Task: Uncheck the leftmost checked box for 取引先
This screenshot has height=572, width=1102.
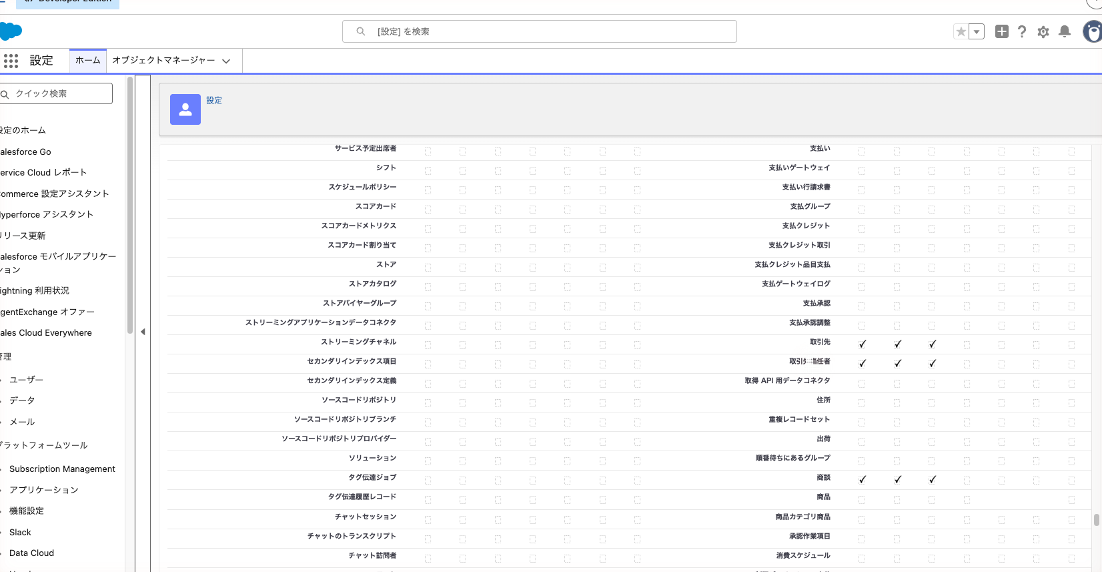Action: click(x=862, y=344)
